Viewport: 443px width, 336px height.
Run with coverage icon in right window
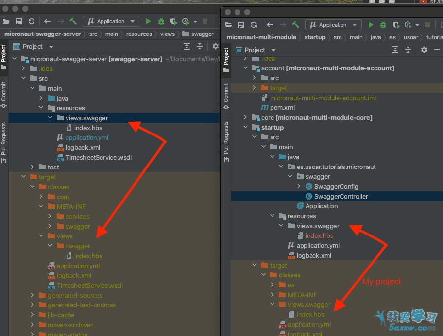[x=396, y=25]
